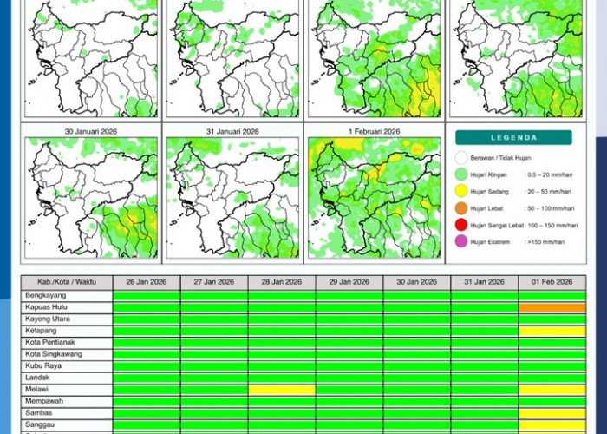Click the green Hujan Ringan legend circle

point(460,174)
